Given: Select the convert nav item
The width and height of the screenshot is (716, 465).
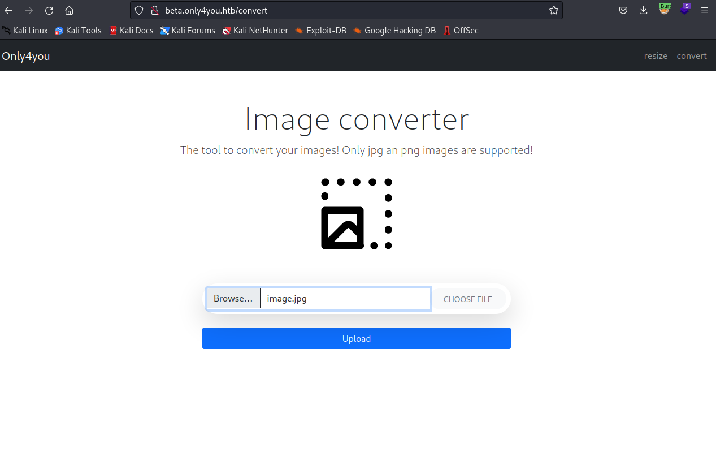Looking at the screenshot, I should (x=691, y=55).
